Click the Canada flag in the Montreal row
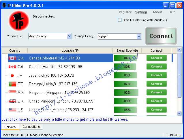This screenshot has height=139, width=184. point(12,58)
